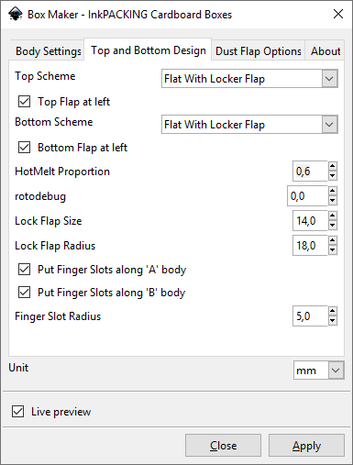This screenshot has height=465, width=353.
Task: Increase HotMelt Proportion with up arrow
Action: pos(333,166)
